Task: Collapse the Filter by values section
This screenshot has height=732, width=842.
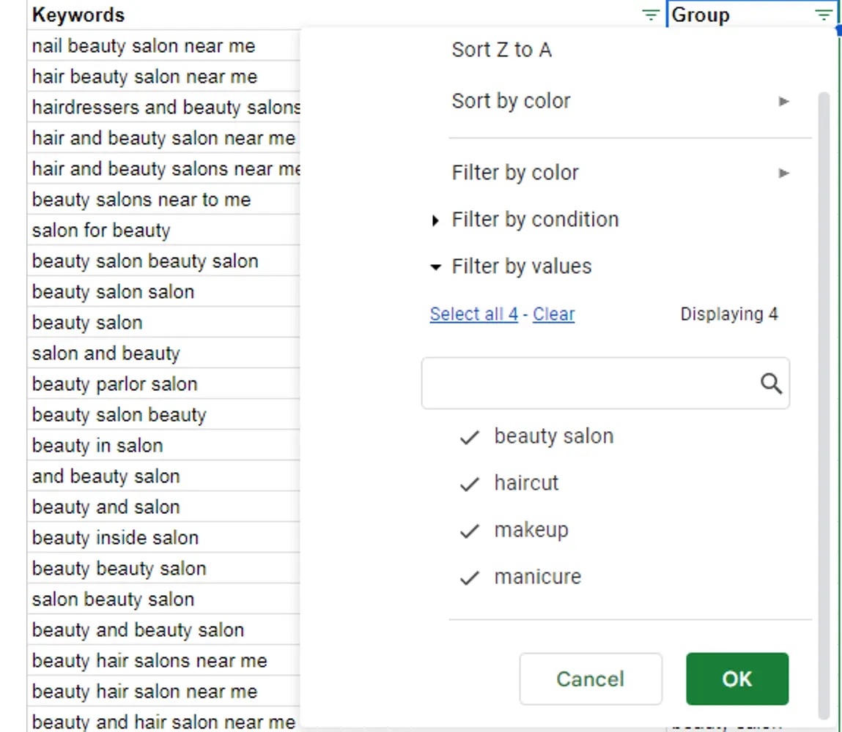Action: point(521,266)
